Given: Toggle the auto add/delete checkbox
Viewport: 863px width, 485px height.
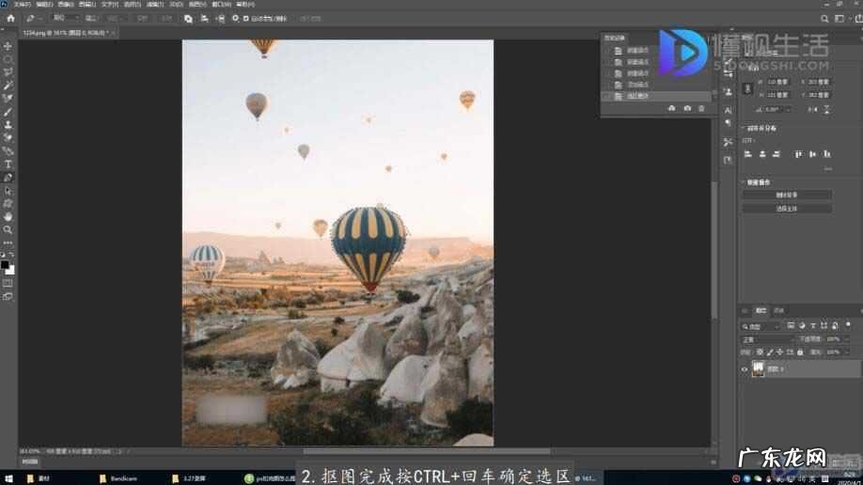Looking at the screenshot, I should click(x=246, y=18).
